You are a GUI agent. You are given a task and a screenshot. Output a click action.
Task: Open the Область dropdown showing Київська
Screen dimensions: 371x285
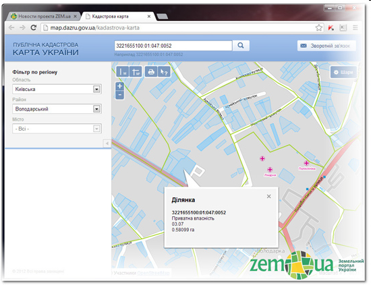click(57, 89)
